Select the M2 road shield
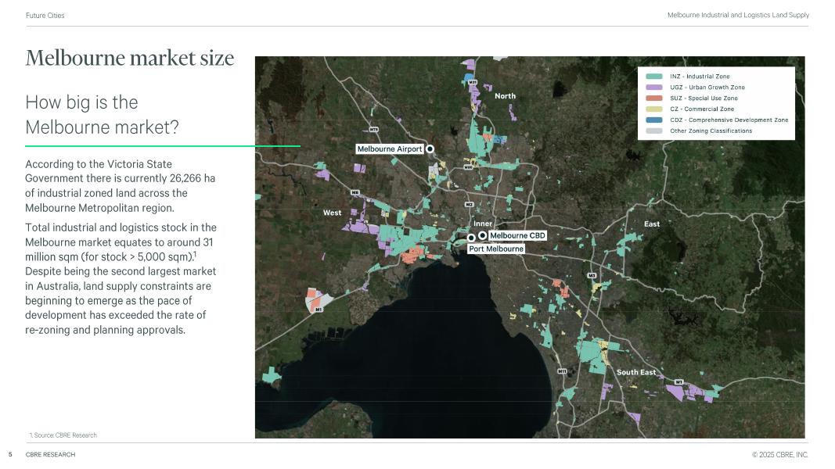Screen dimensions: 835x469 470,205
